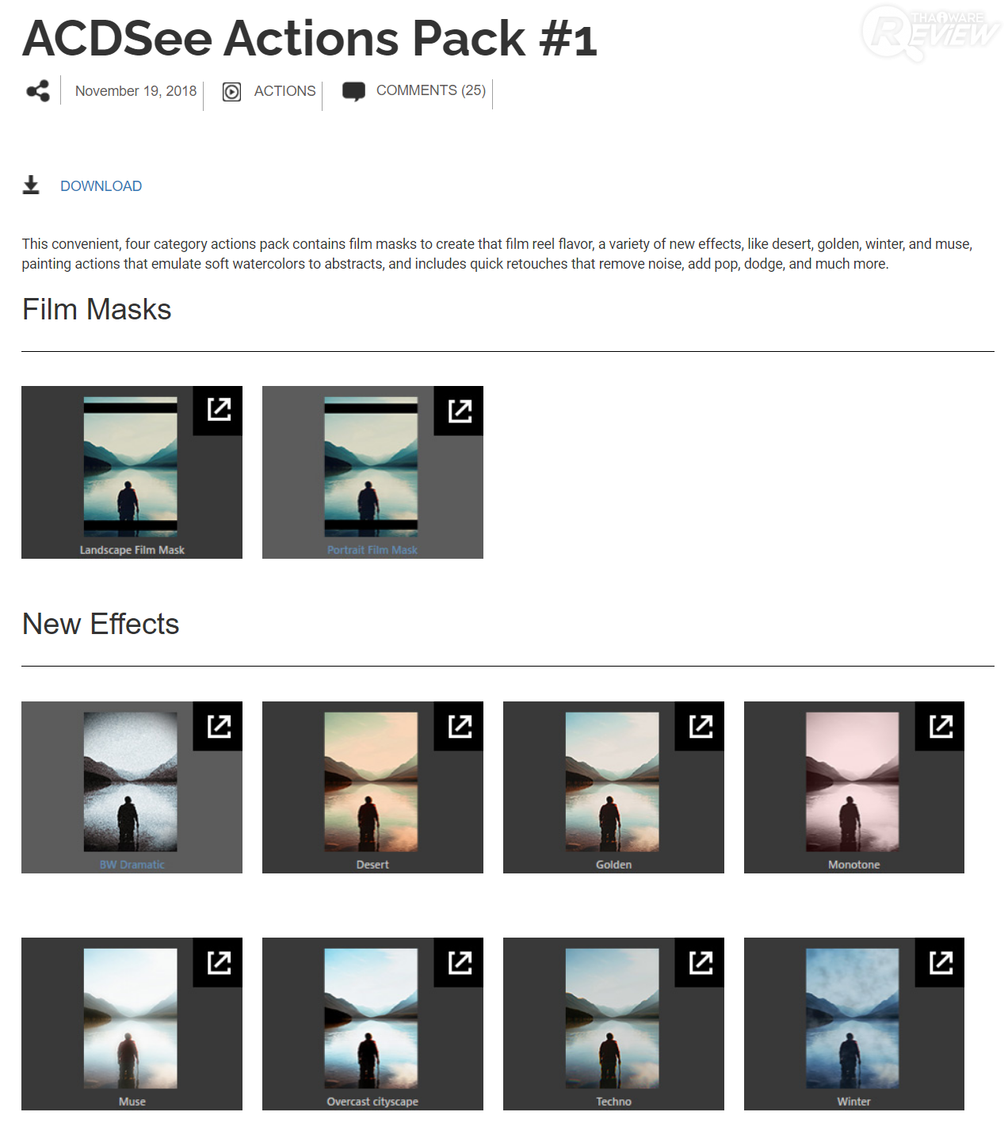Open Monotone effect expand icon

coord(940,726)
